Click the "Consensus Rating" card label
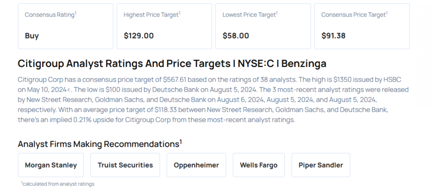This screenshot has width=431, height=189. (x=50, y=15)
